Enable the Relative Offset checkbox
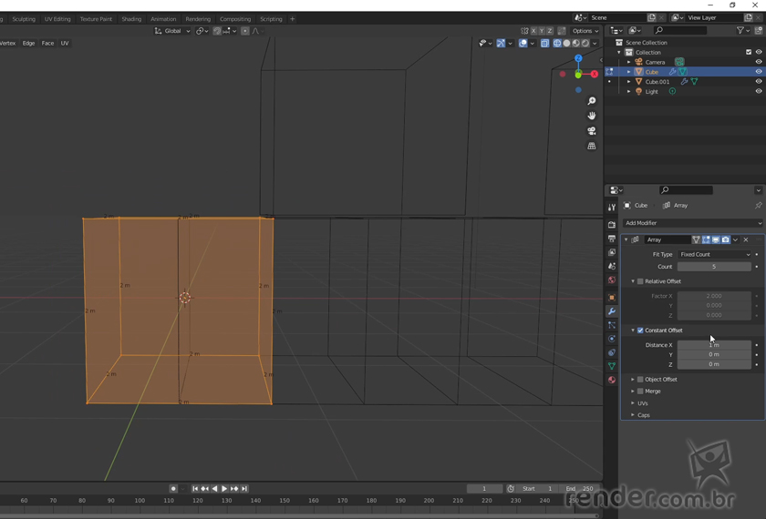Image resolution: width=766 pixels, height=519 pixels. (x=640, y=281)
